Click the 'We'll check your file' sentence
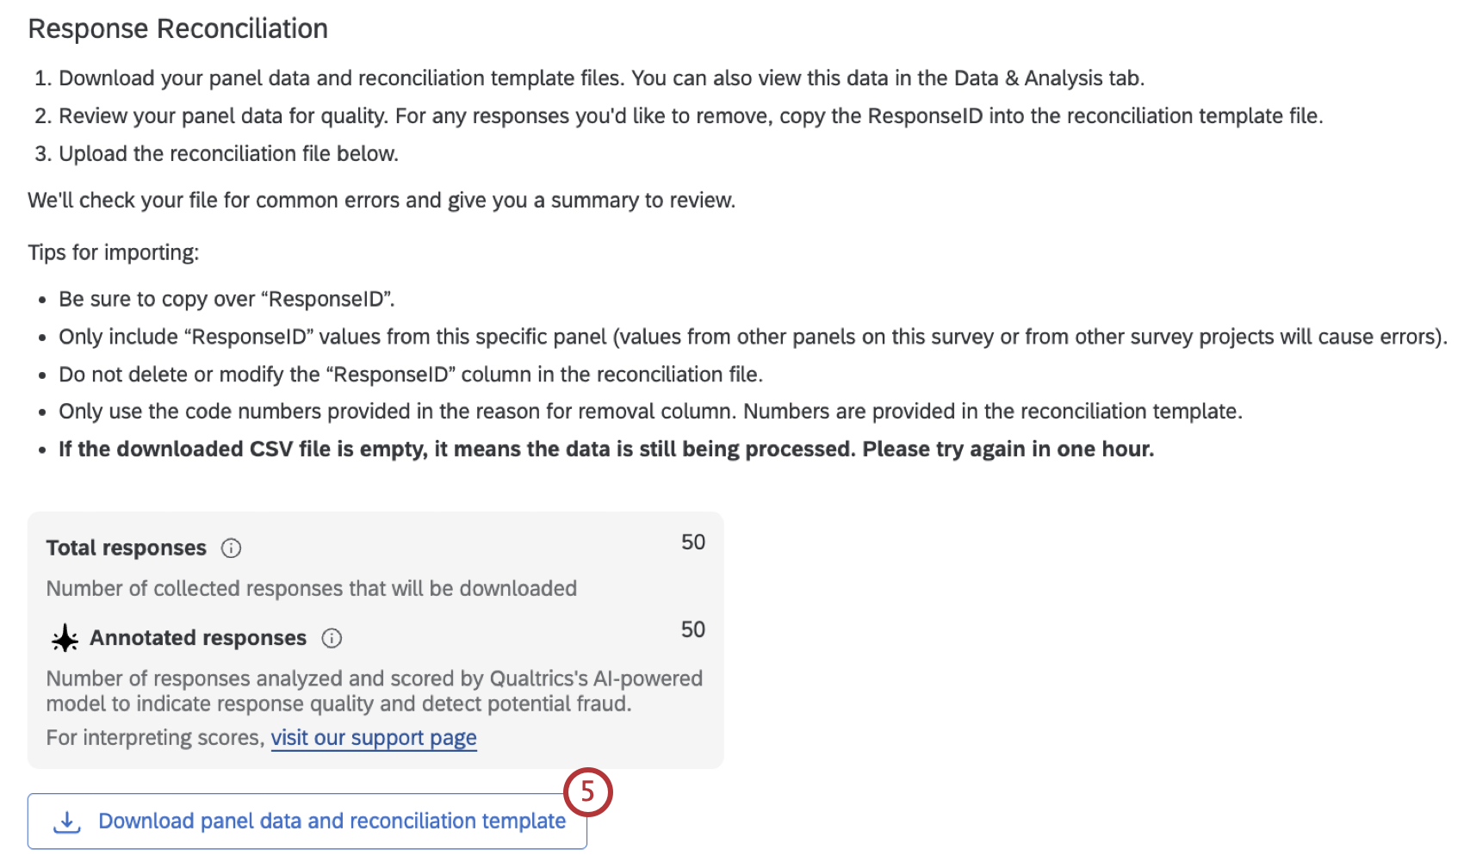The image size is (1464, 868). pos(382,201)
